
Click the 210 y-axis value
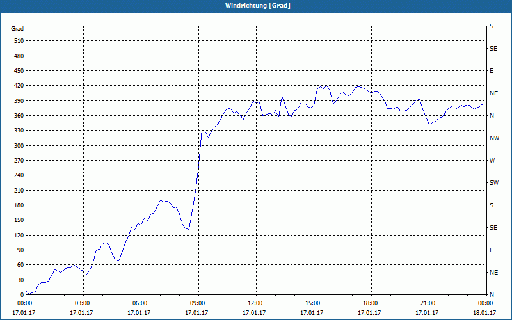[19, 190]
